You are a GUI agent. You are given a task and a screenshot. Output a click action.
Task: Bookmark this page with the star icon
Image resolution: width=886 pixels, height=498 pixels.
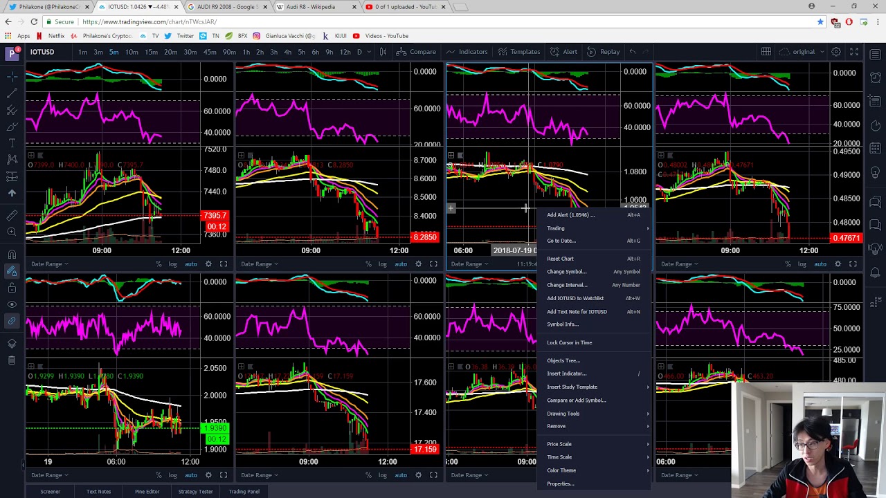click(x=820, y=22)
